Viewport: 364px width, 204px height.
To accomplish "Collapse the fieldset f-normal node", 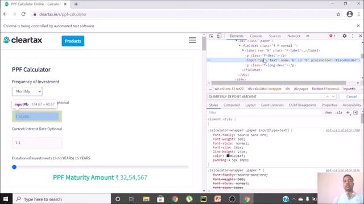I will [240, 46].
